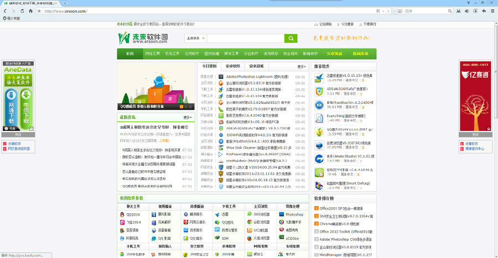The image size is (498, 258).
Task: Select the 今日更新 tab
Action: click(x=209, y=66)
